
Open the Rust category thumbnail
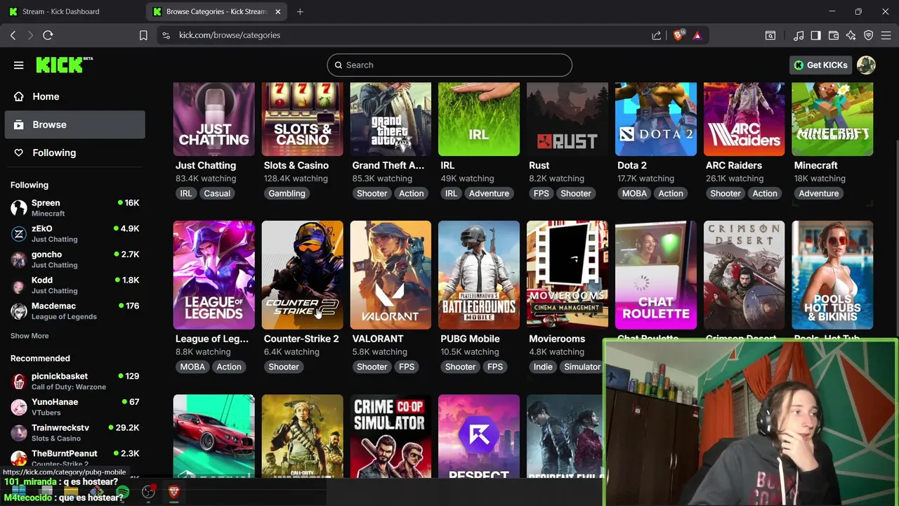coord(567,119)
